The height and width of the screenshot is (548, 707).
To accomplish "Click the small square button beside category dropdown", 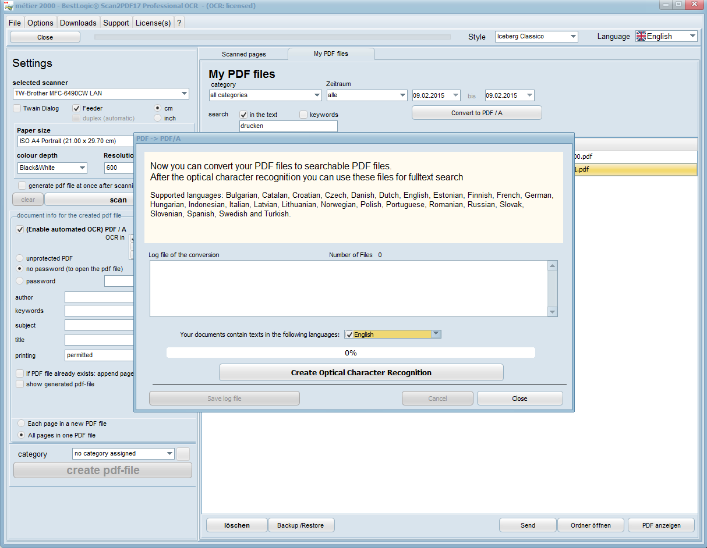I will coord(183,454).
